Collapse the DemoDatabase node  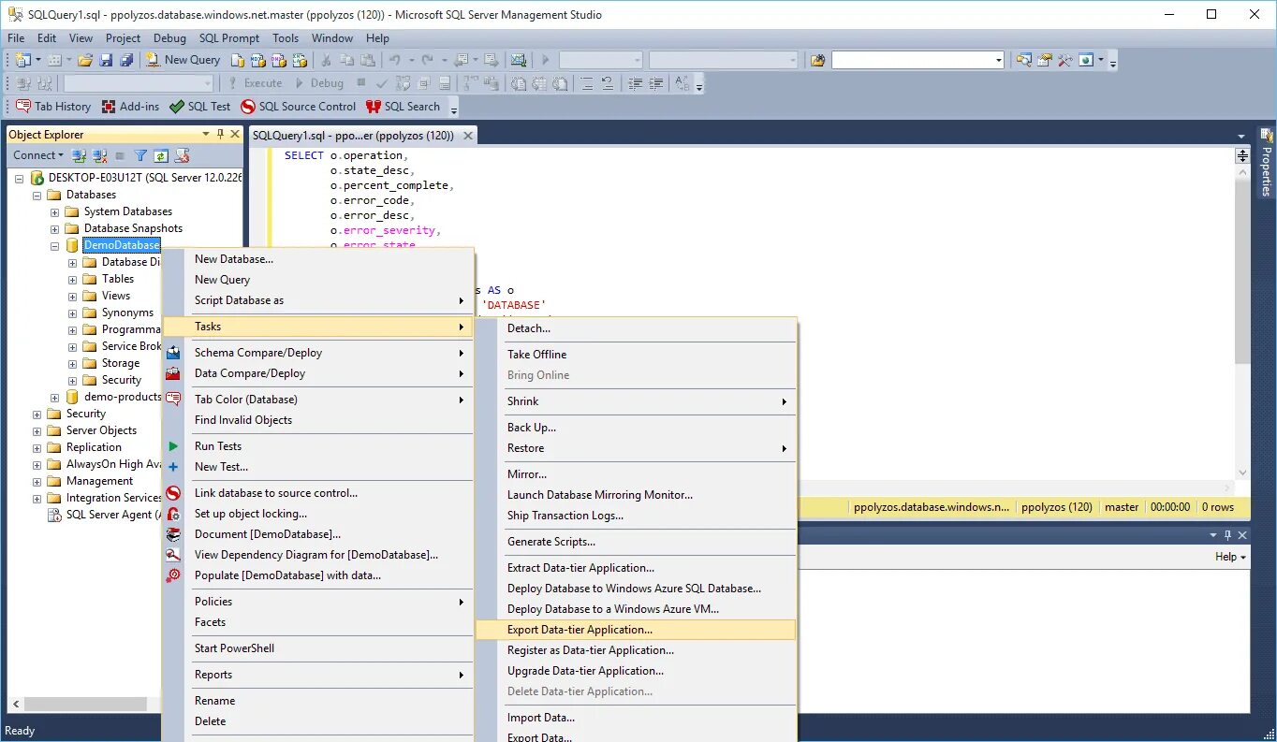click(x=54, y=245)
